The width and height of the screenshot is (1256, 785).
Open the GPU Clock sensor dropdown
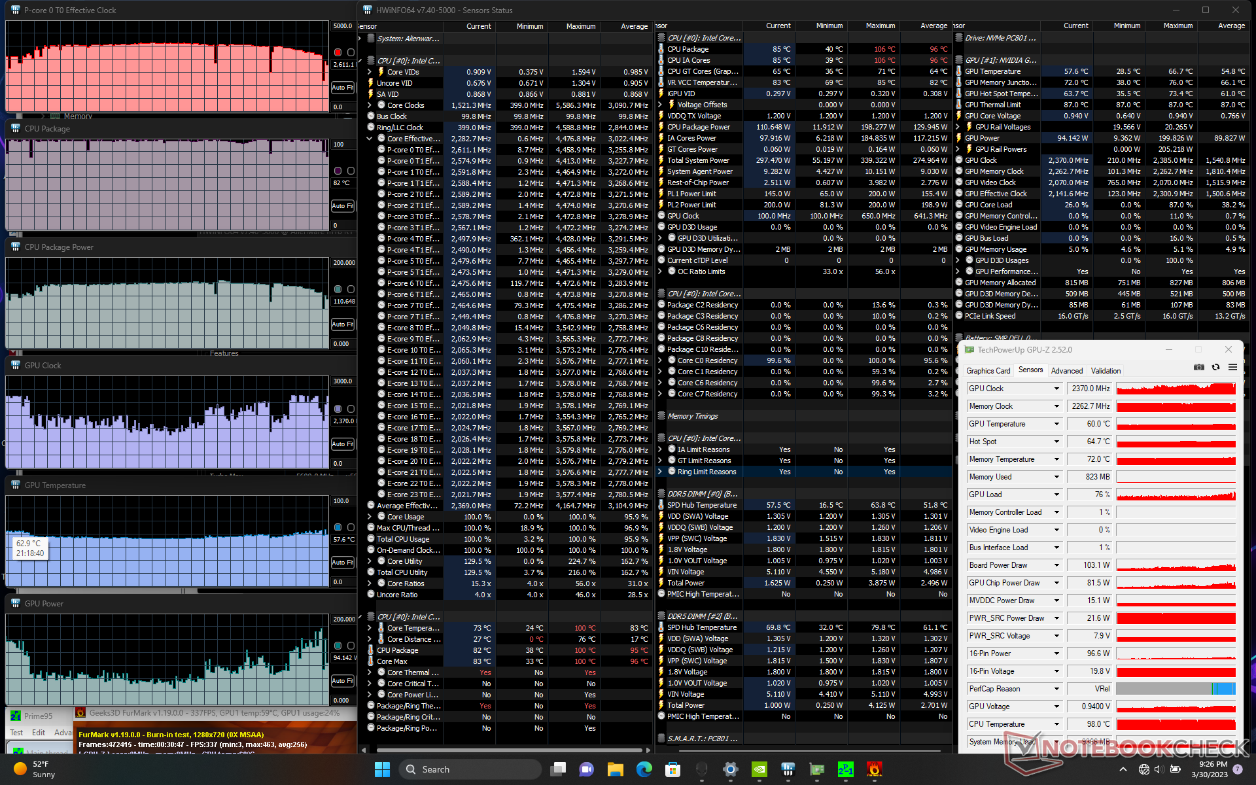1056,389
